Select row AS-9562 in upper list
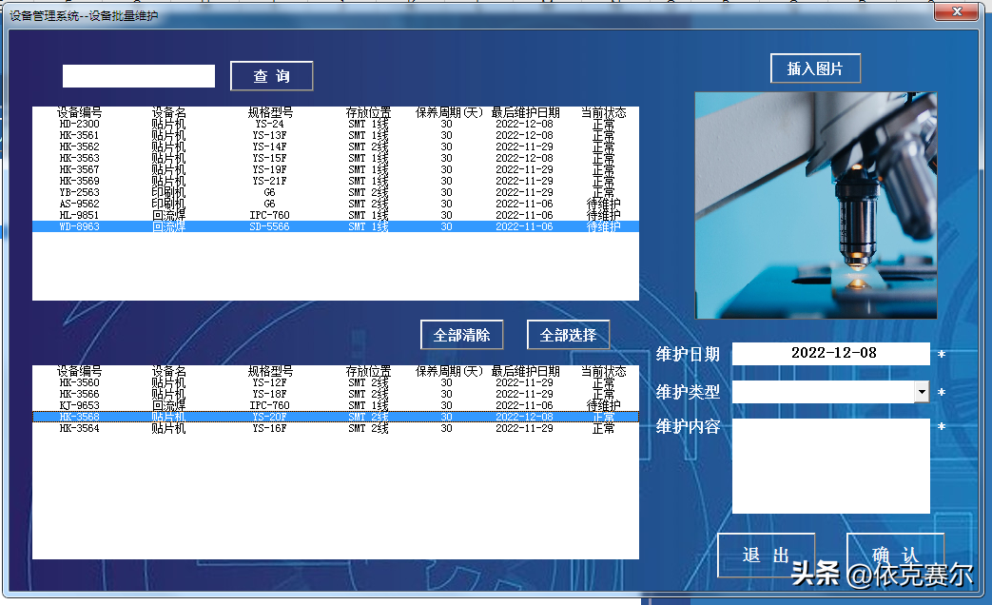The height and width of the screenshot is (605, 992). pos(336,204)
